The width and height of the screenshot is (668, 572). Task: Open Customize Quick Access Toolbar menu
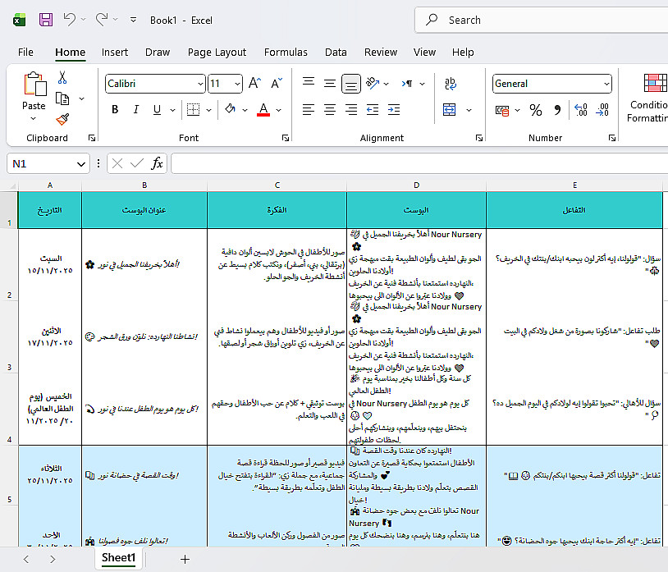[x=133, y=20]
